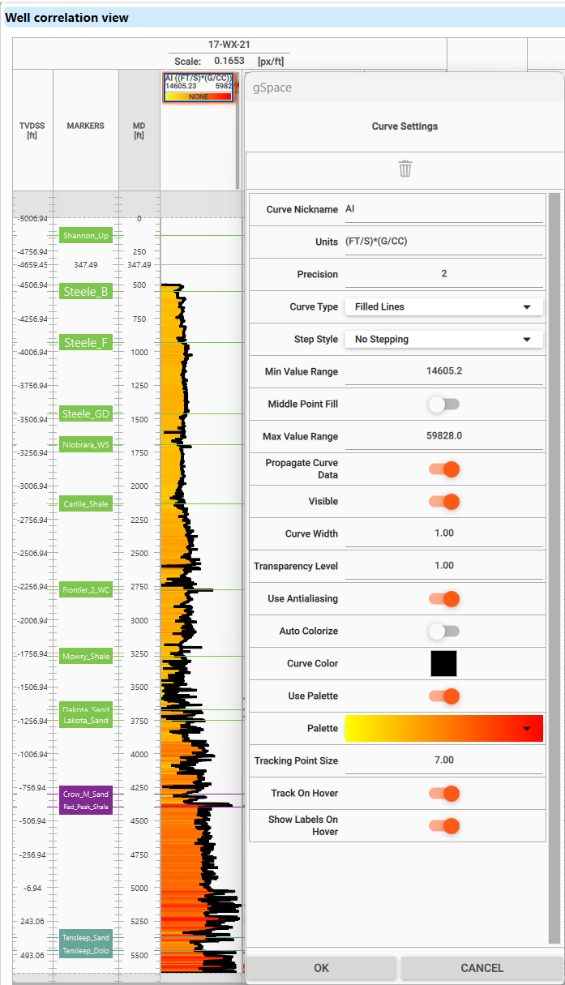Click the Precision value field
Screen dimensions: 565x985
click(x=444, y=274)
